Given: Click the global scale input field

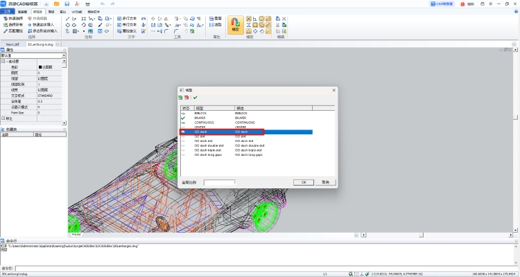Looking at the screenshot, I should pos(220,181).
